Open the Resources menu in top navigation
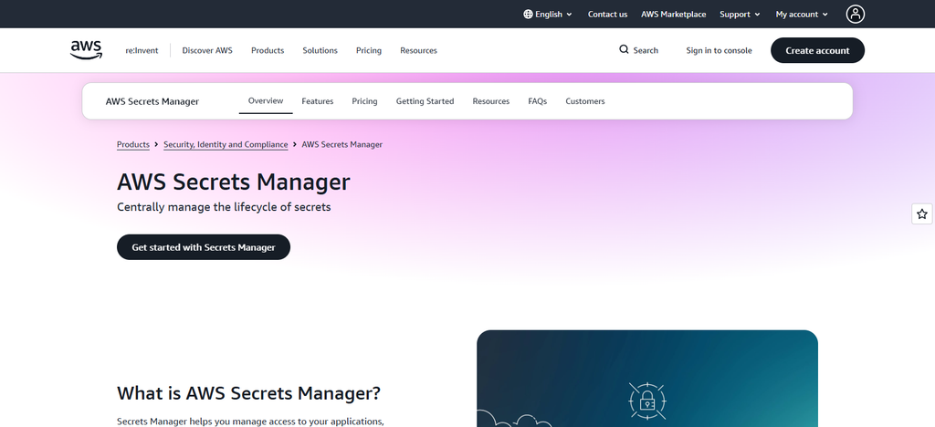This screenshot has width=935, height=427. tap(418, 50)
